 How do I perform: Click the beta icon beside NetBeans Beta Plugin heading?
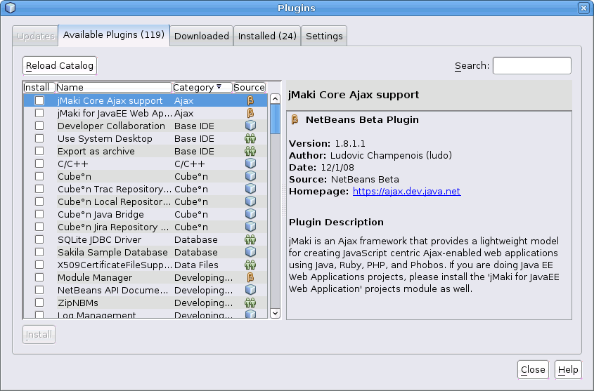pos(295,120)
